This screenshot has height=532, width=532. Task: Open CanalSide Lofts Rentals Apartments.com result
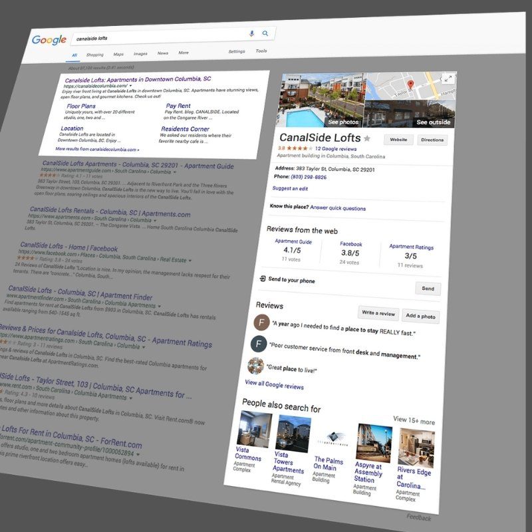tap(110, 212)
